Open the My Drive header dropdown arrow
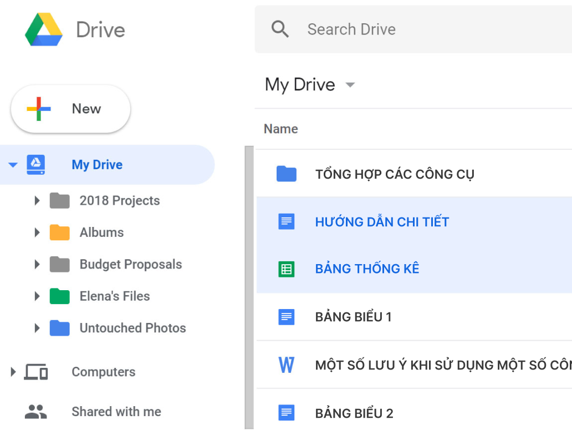 coord(350,85)
